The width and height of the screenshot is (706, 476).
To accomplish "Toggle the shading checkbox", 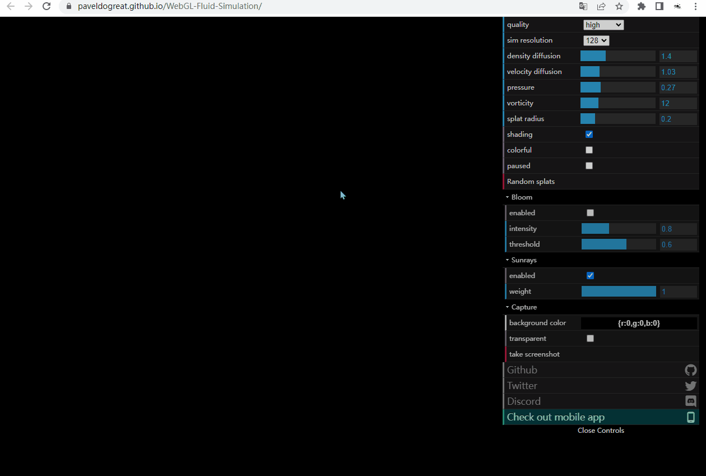I will pos(589,135).
